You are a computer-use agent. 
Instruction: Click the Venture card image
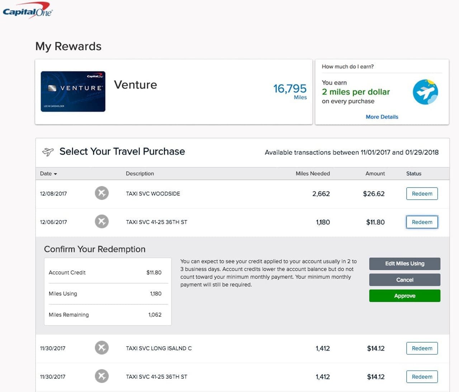73,91
